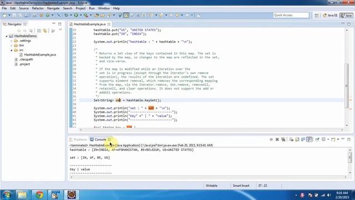Click the volume icon in system tray
Image resolution: width=355 pixels, height=200 pixels.
(x=329, y=195)
